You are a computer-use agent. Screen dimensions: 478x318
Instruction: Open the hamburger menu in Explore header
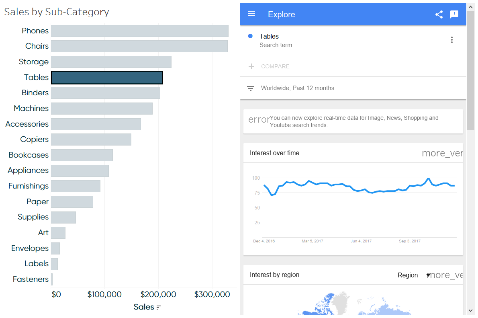(x=251, y=14)
